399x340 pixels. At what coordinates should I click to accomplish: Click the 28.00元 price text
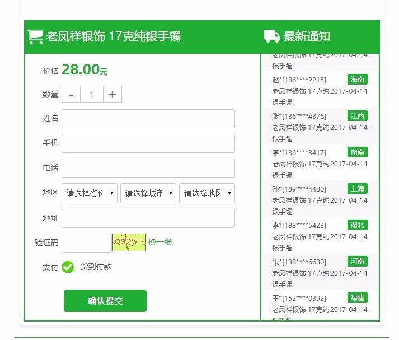pyautogui.click(x=85, y=69)
